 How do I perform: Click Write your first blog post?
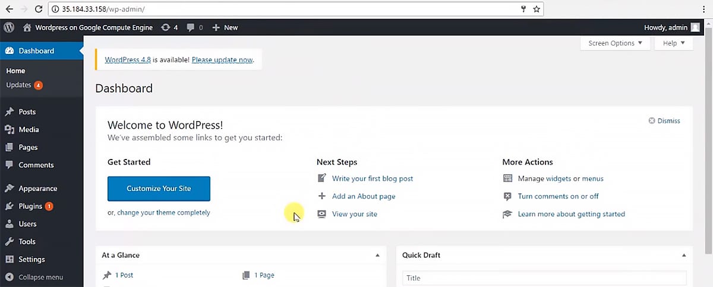pyautogui.click(x=373, y=178)
